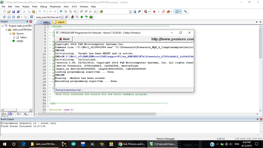
Task: Select CMSIS in the project tree
Action: [20, 41]
